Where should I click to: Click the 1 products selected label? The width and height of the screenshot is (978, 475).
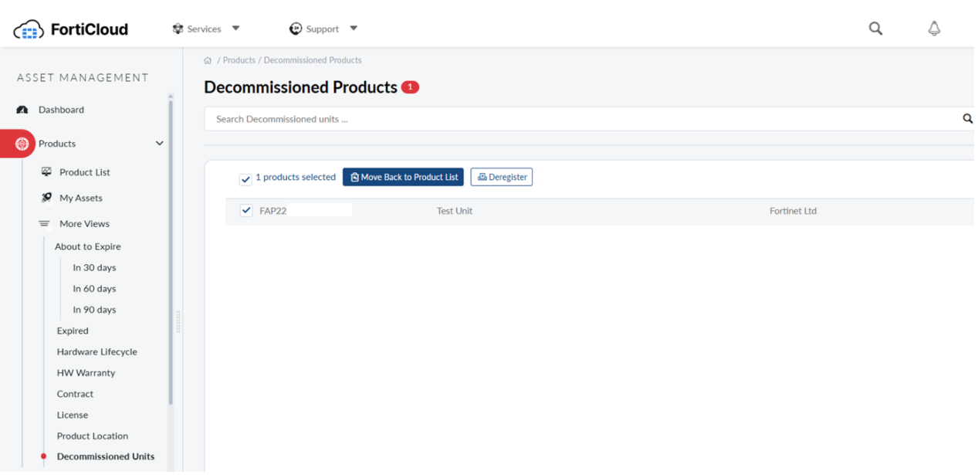click(x=296, y=177)
